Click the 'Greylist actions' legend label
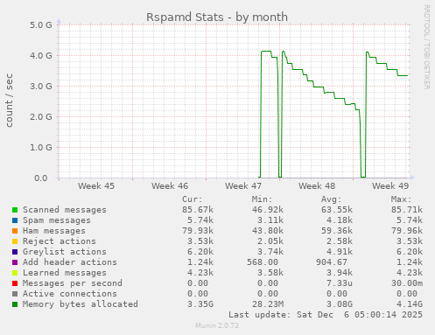The width and height of the screenshot is (435, 335). 65,252
